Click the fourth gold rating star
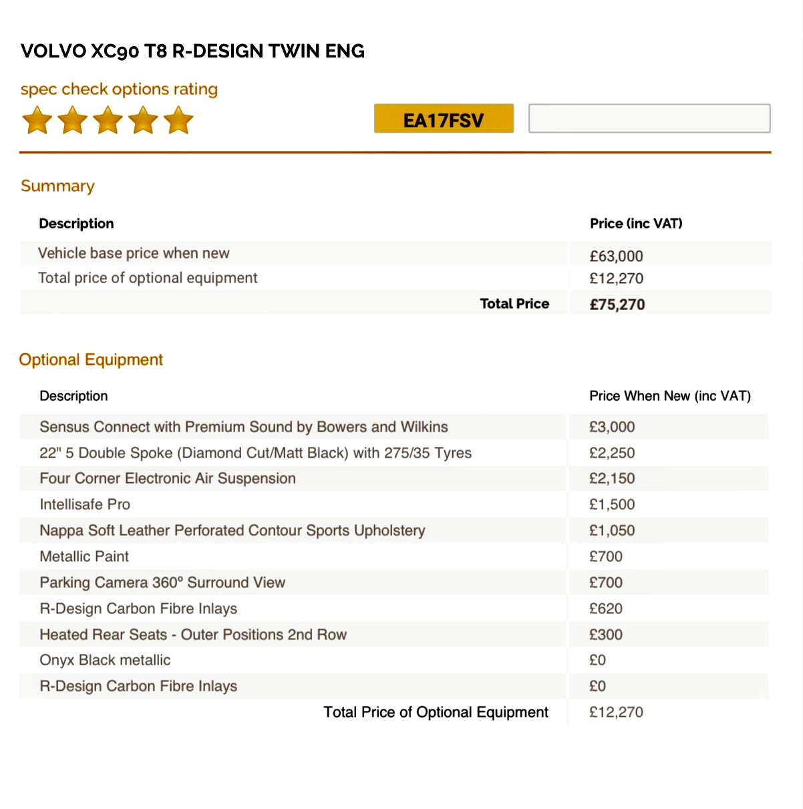This screenshot has height=809, width=803. click(x=144, y=121)
